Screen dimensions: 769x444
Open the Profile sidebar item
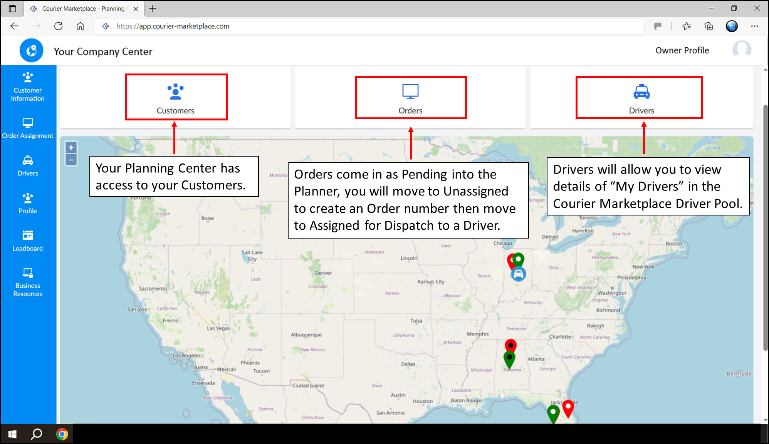coord(28,204)
